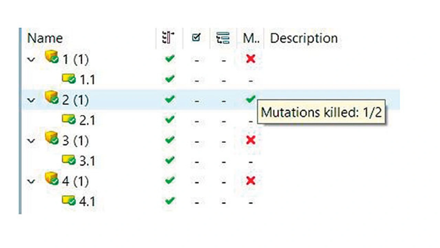Select the 4.1 test case row
The width and height of the screenshot is (440, 248).
point(87,201)
